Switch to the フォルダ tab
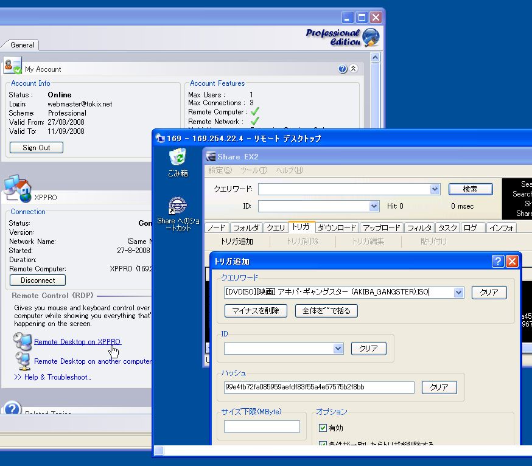532x466 pixels. 246,228
